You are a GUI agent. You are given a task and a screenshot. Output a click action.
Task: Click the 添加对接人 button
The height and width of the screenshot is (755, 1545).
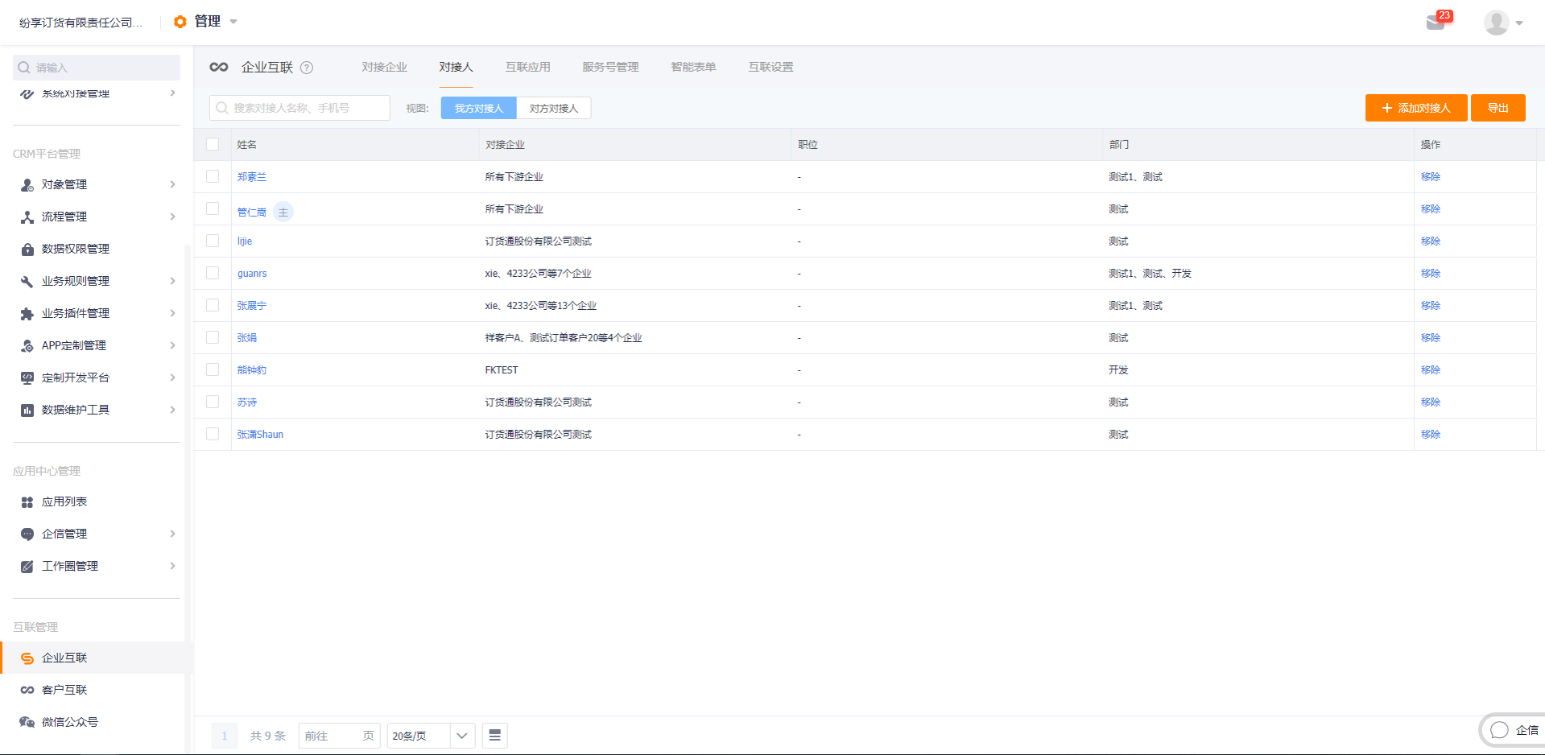click(x=1415, y=108)
